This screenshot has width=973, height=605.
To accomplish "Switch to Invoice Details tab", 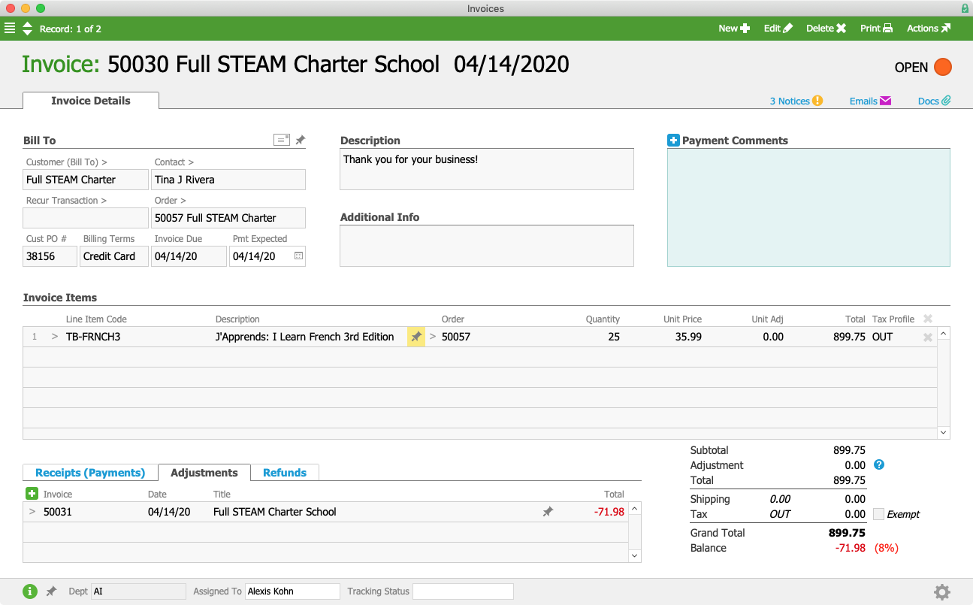I will 91,101.
